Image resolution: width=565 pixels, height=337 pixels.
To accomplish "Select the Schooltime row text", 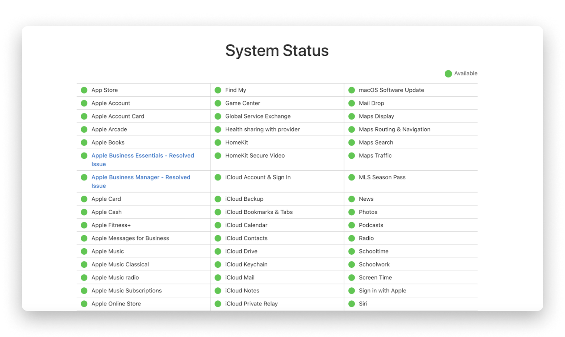I will point(373,251).
